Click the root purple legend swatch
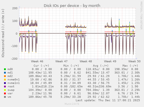 [5, 87]
